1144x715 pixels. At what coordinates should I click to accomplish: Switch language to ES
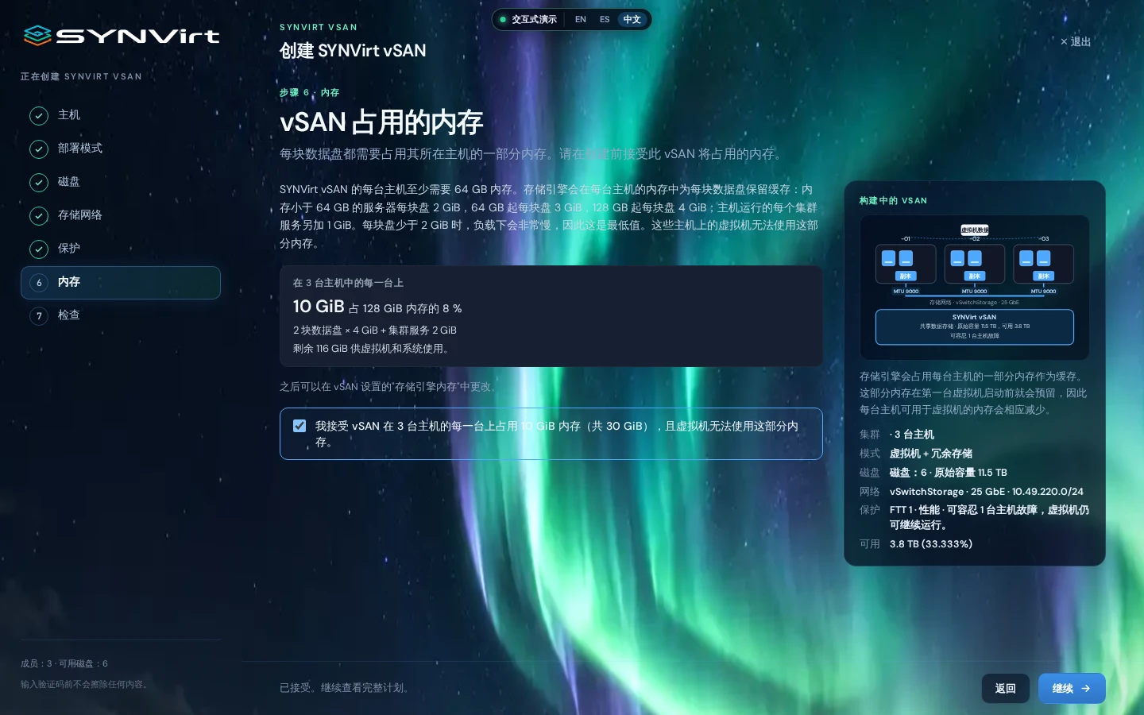(x=605, y=19)
